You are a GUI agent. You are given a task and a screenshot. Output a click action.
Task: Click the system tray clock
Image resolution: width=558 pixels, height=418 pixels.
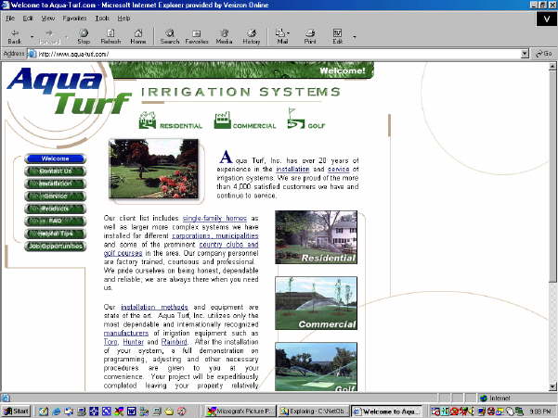(x=540, y=412)
